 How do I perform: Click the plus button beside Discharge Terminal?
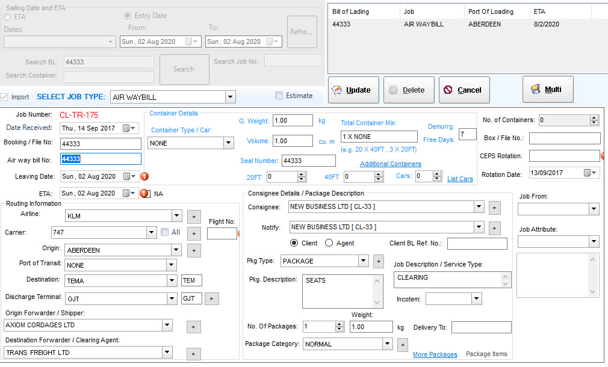(x=211, y=298)
